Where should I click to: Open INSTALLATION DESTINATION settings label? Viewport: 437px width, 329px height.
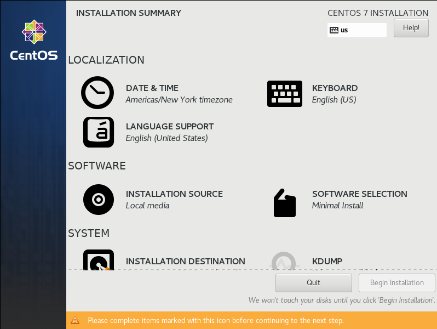(x=185, y=261)
